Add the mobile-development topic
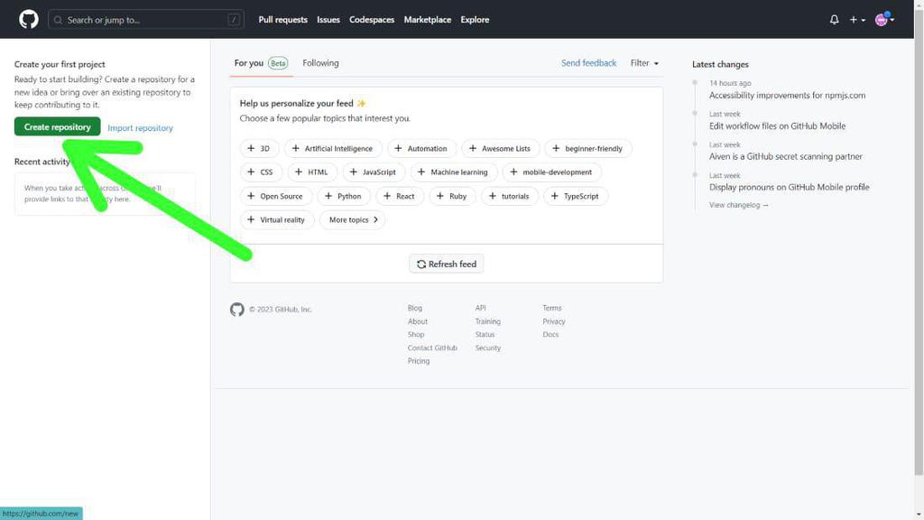924x520 pixels. click(551, 172)
